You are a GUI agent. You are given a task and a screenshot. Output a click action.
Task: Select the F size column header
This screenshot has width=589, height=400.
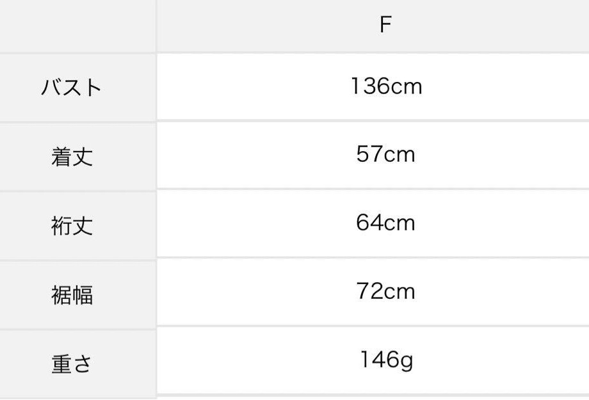coord(385,24)
